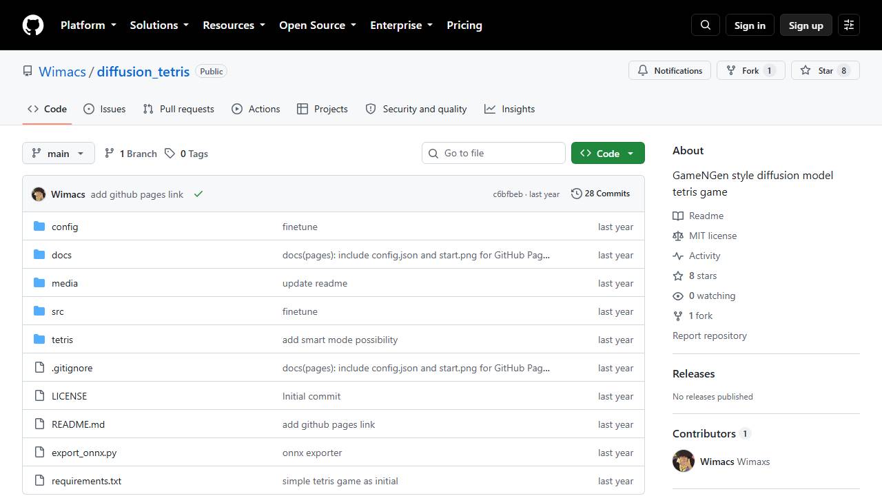Screen dimensions: 882x496
Task: Expand the Open Source menu
Action: pyautogui.click(x=318, y=25)
